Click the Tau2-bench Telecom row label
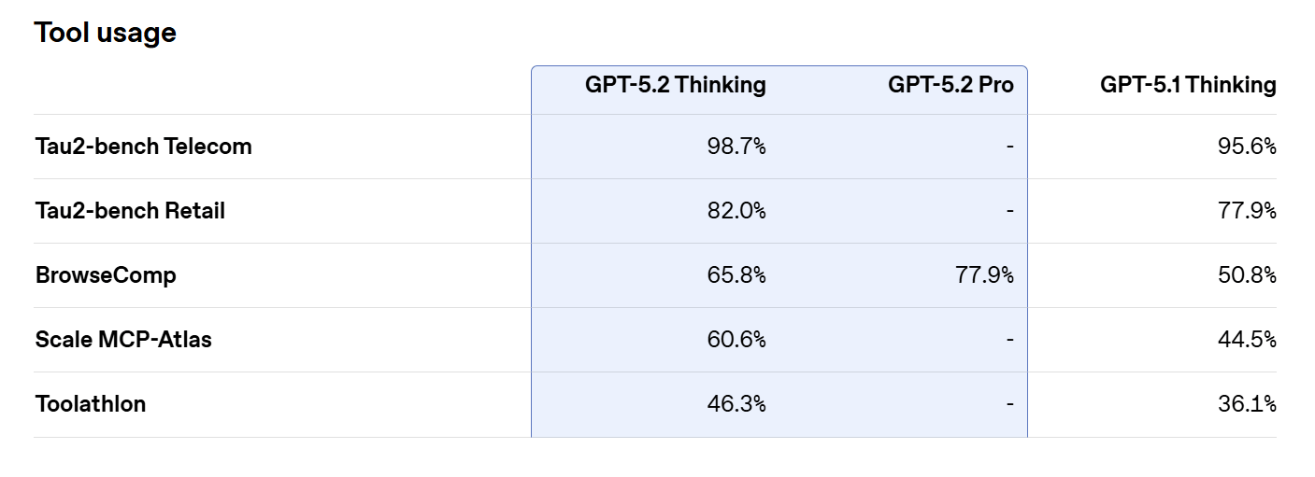 point(144,147)
